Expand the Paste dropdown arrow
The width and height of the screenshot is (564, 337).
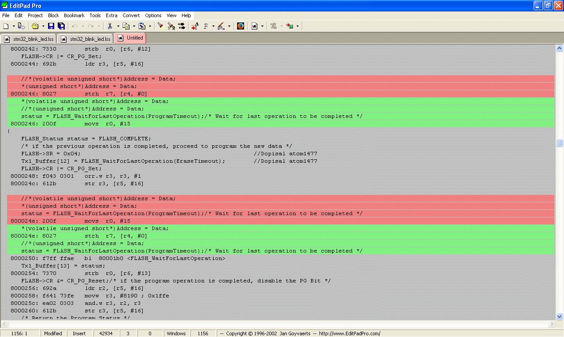pos(149,26)
